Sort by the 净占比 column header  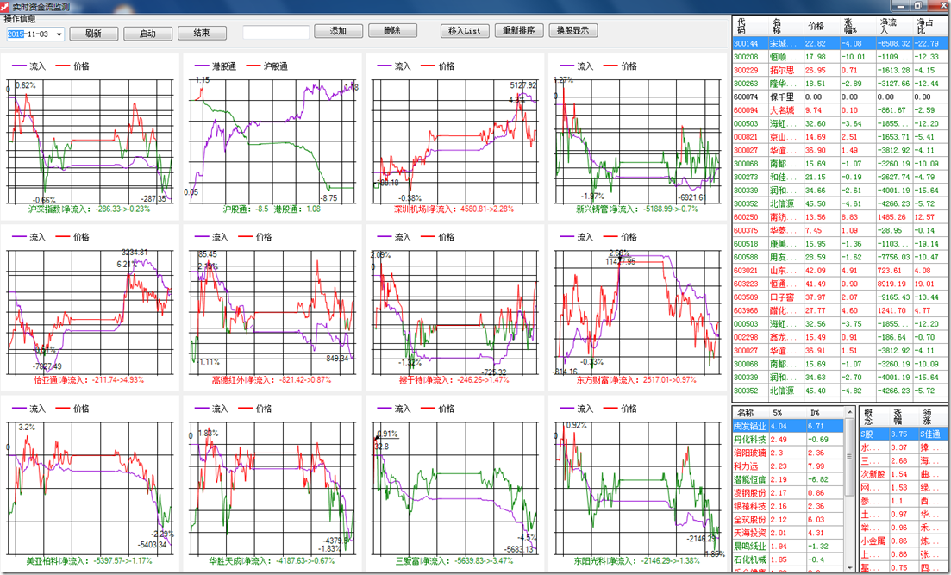(929, 26)
